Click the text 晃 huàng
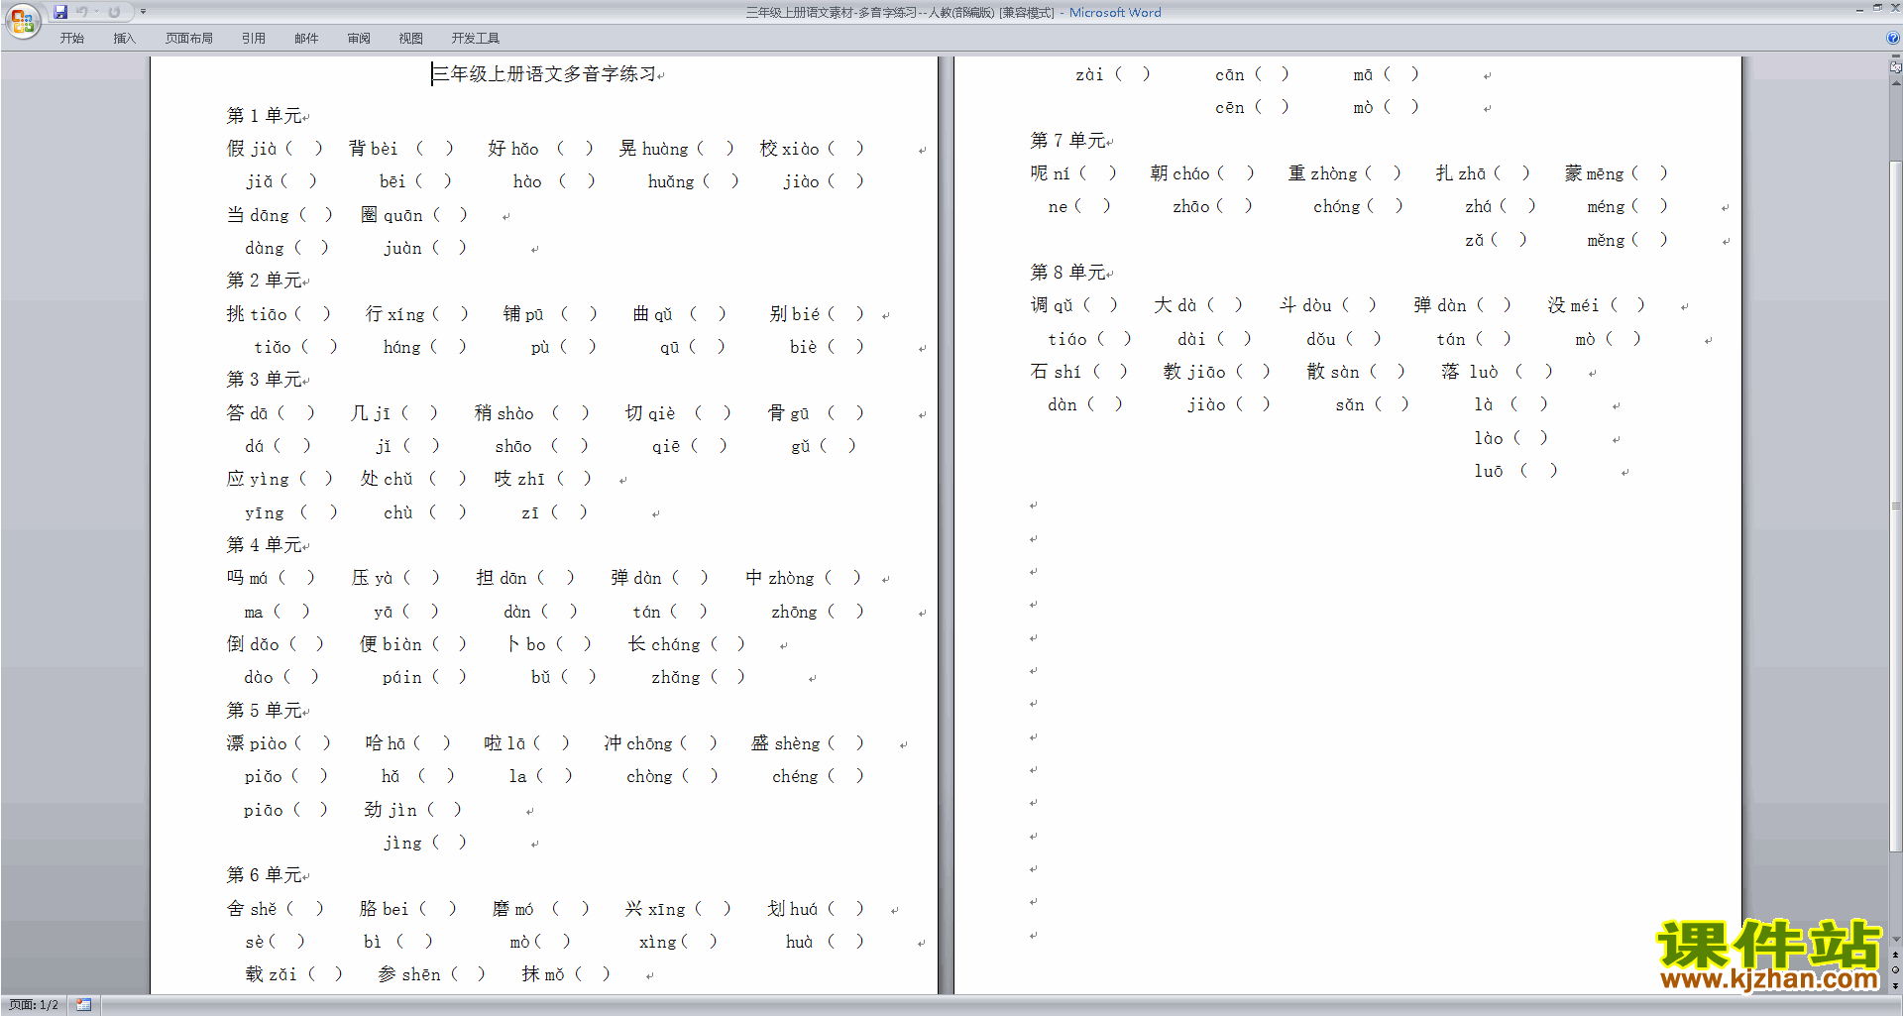The image size is (1903, 1016). click(653, 149)
